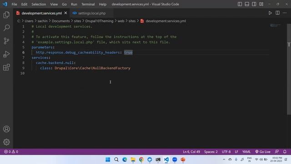Select the development.services.yml tab

pos(41,13)
